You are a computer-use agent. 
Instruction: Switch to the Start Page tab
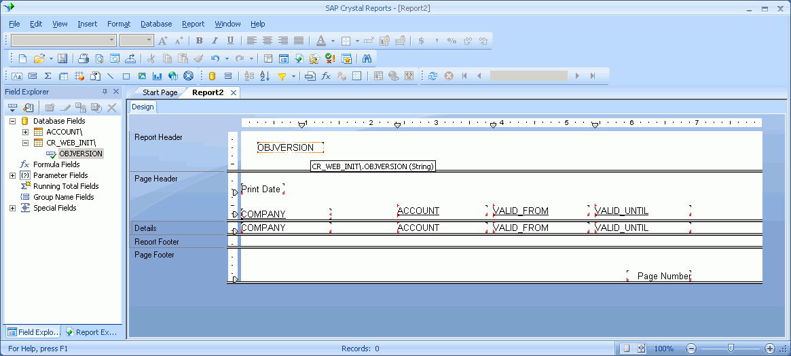point(160,92)
